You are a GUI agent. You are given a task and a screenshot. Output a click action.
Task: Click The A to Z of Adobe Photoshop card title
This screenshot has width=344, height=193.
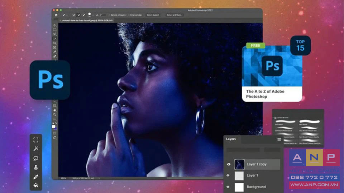(x=265, y=94)
